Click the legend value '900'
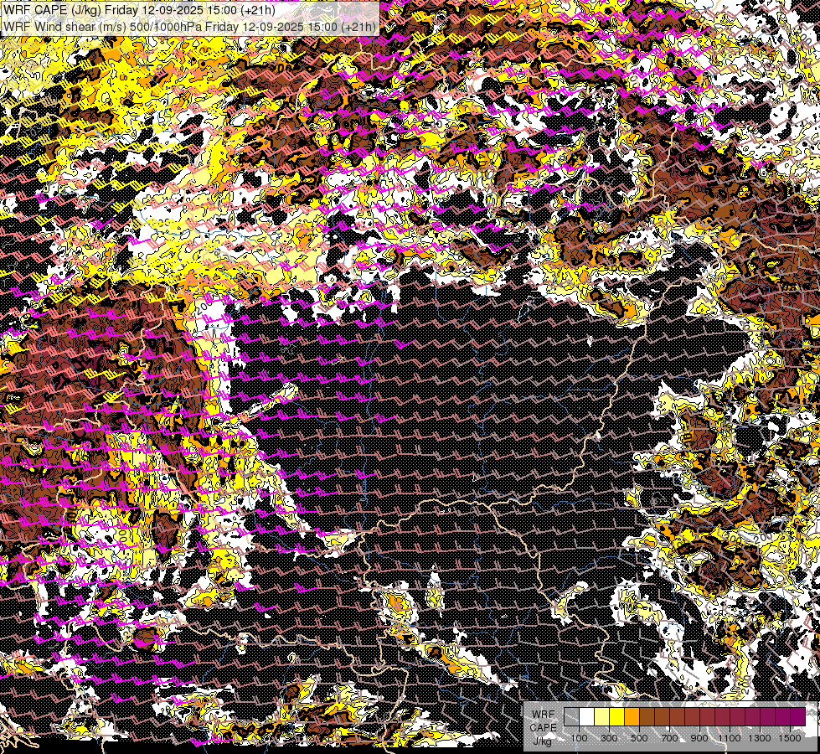The image size is (820, 754). (x=699, y=738)
